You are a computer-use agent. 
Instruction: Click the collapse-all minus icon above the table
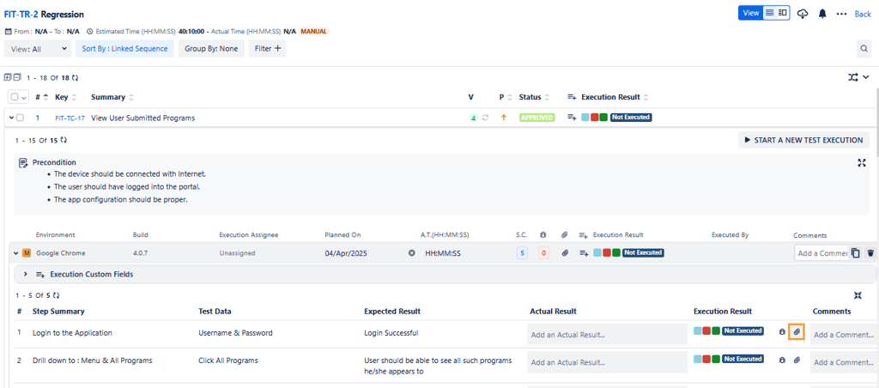coord(17,77)
